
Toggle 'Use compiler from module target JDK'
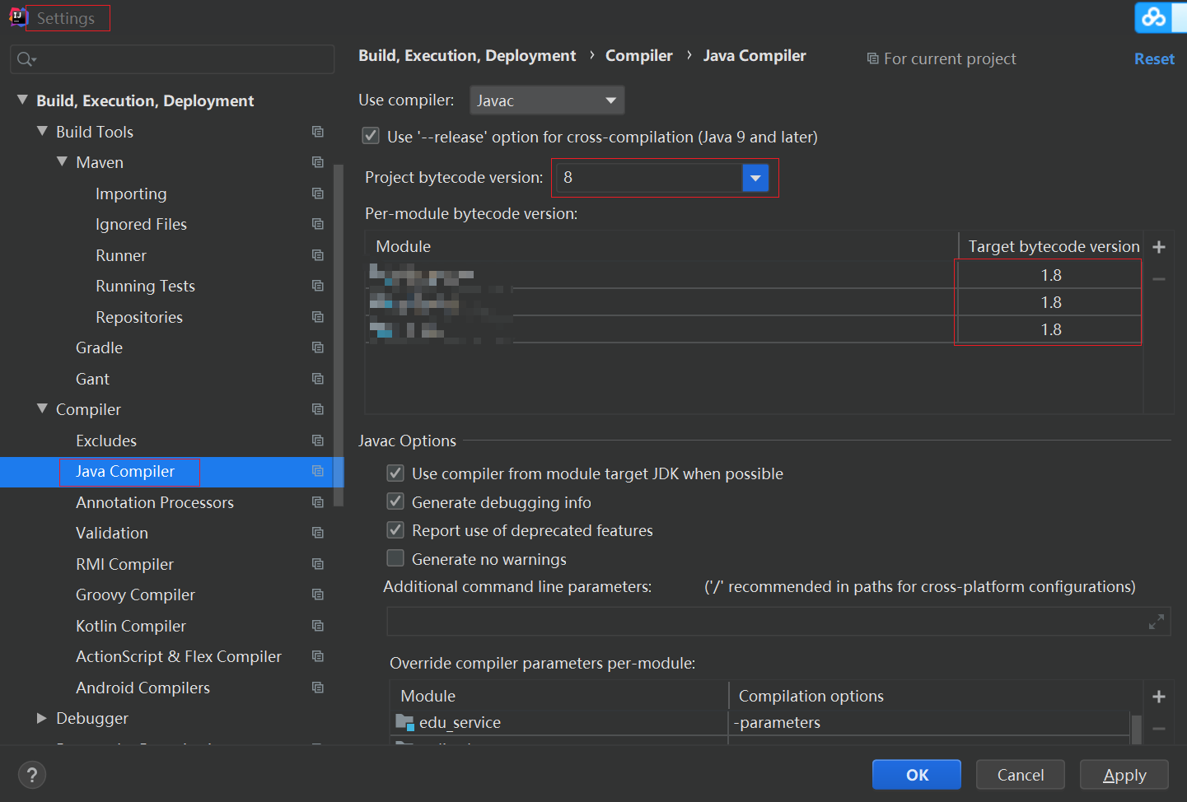coord(395,473)
